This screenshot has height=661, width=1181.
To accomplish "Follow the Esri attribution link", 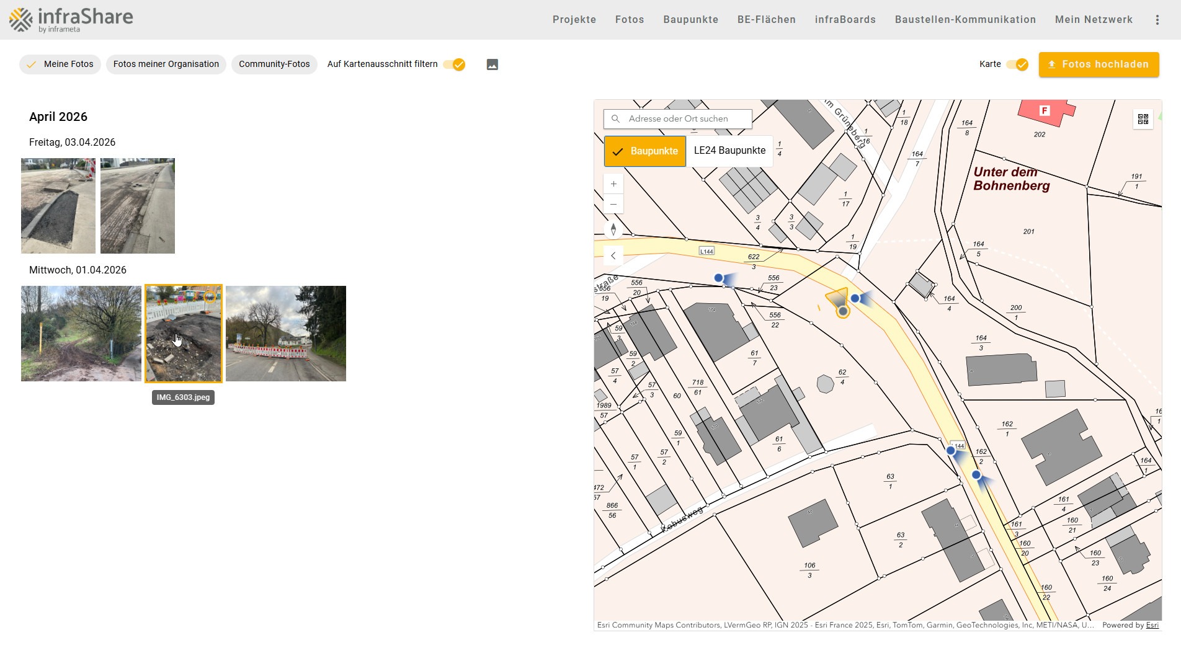I will pyautogui.click(x=1152, y=625).
